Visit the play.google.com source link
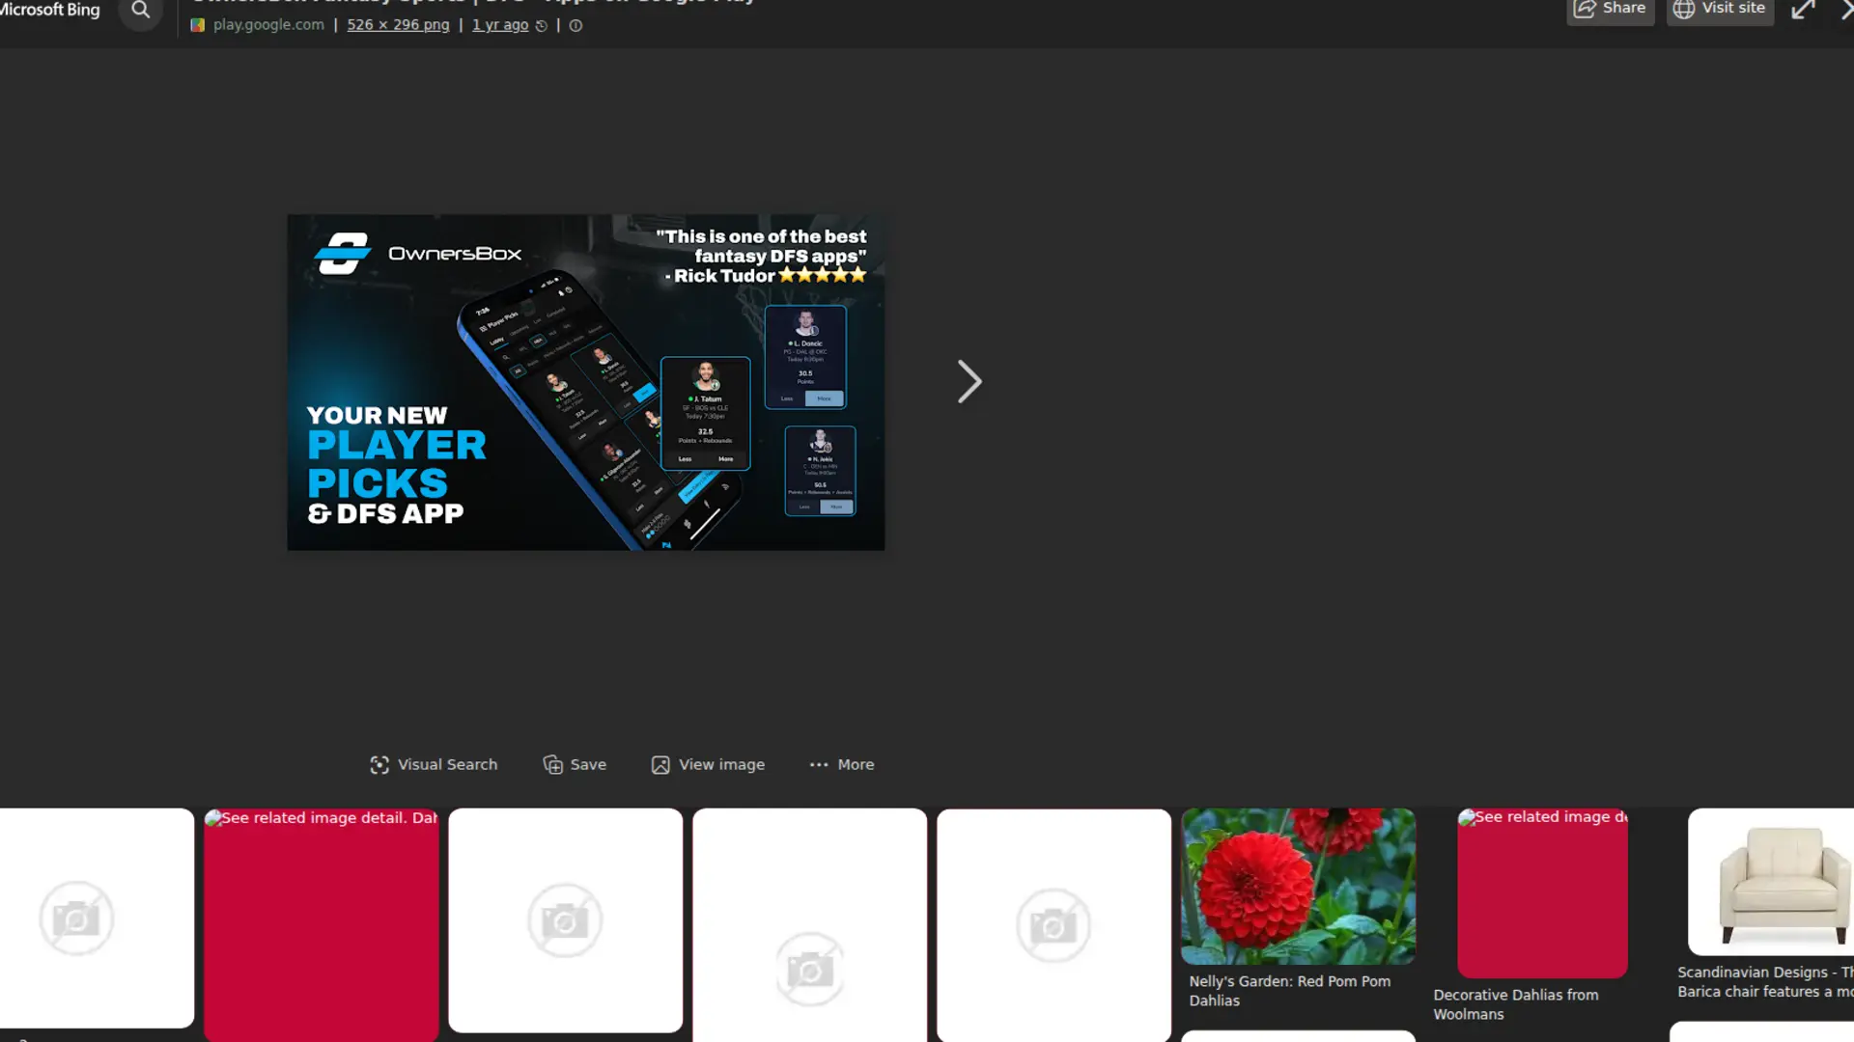This screenshot has height=1042, width=1854. 267,24
